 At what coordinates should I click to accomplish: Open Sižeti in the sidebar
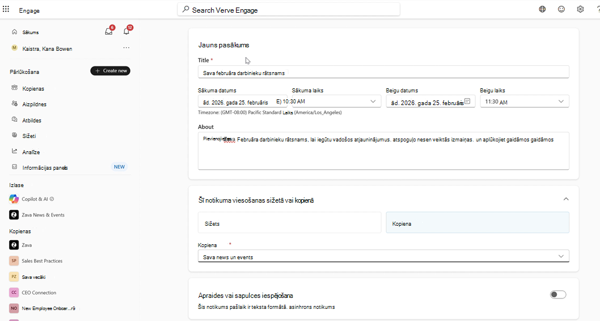click(29, 136)
